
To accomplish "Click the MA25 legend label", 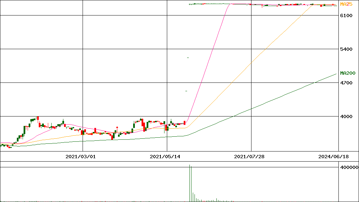I will (346, 4).
